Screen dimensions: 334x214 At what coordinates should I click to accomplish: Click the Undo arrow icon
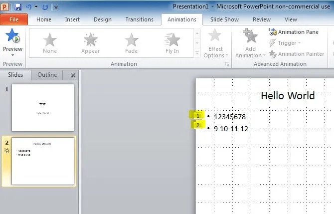(28, 7)
